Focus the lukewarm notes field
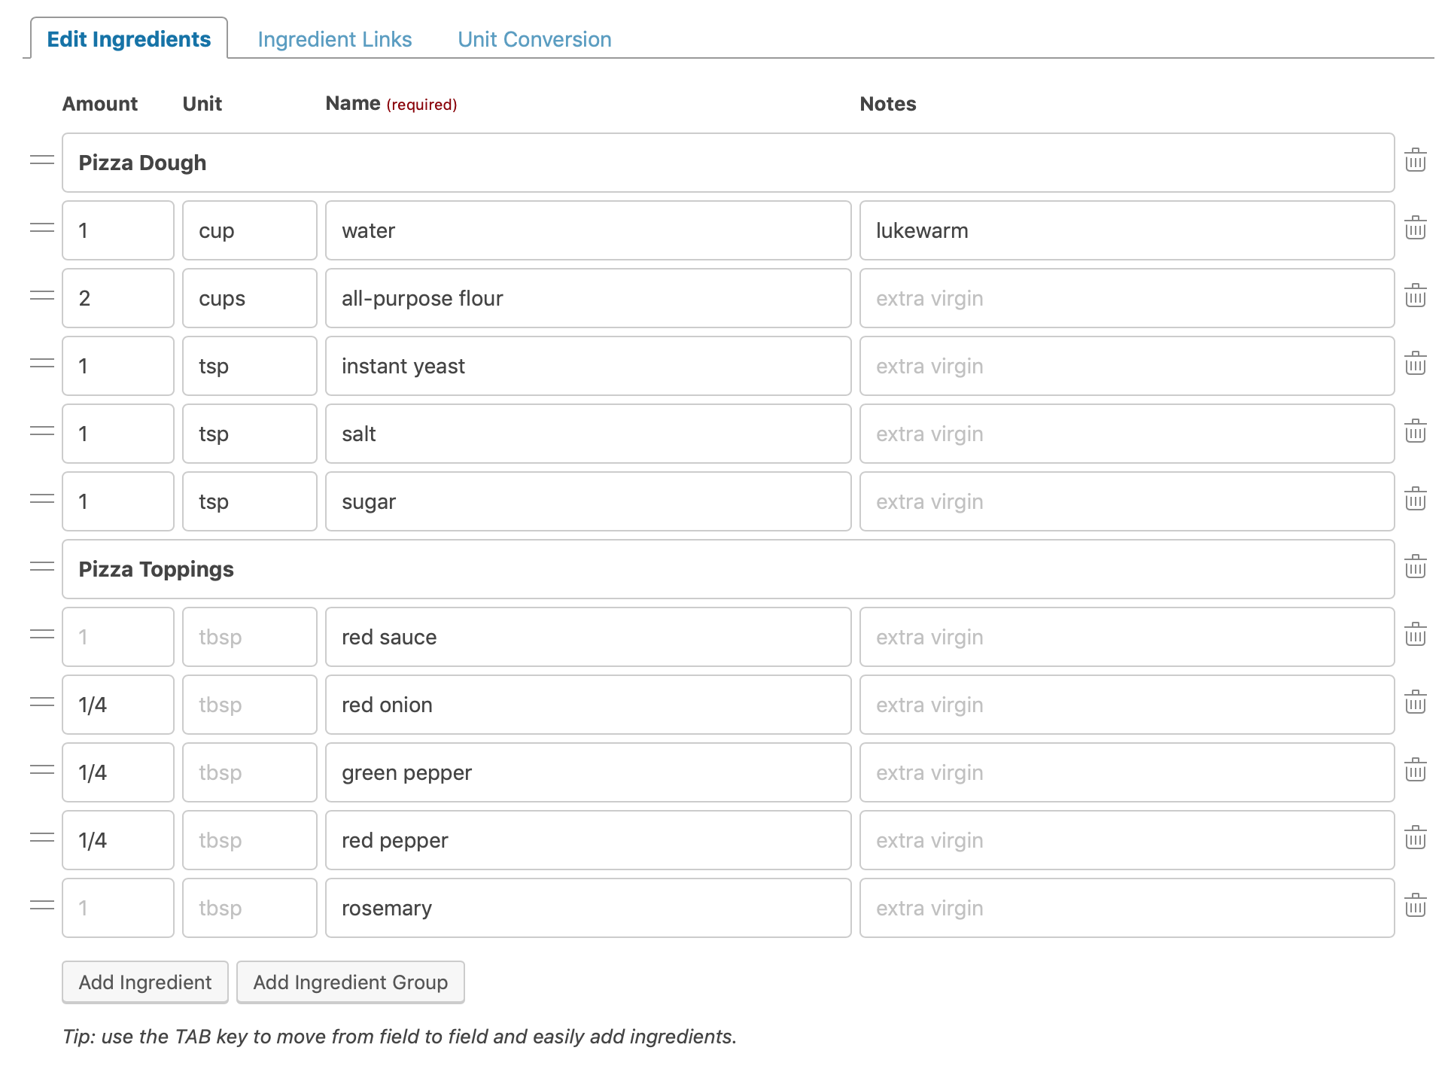Viewport: 1451px width, 1075px height. 1126,230
